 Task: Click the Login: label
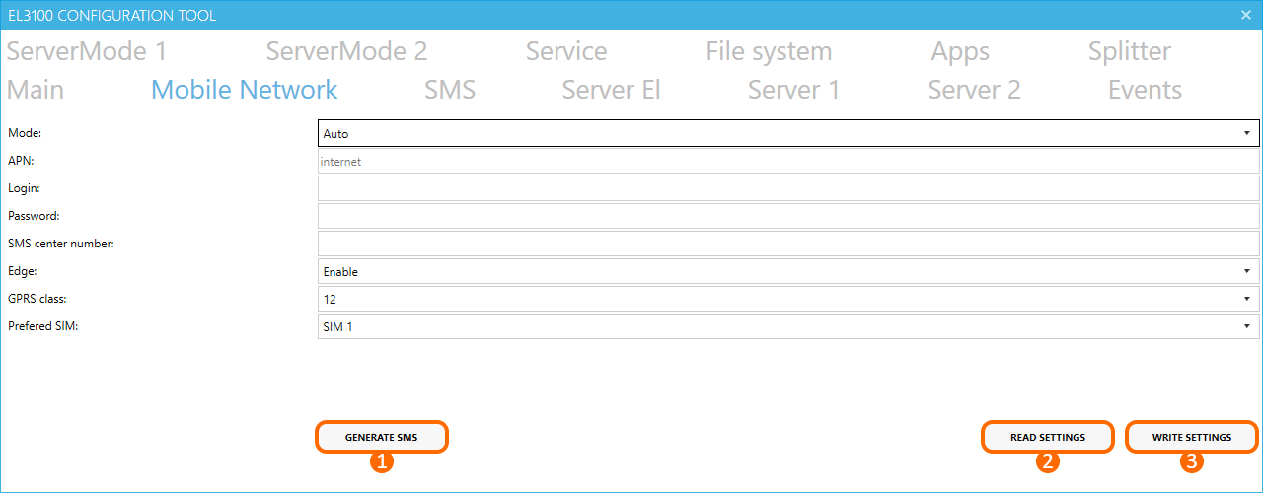[24, 187]
